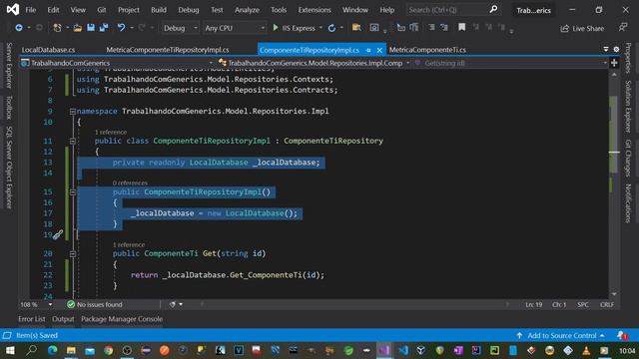Click the 1 reference CodeLens above the class
Screen dimensions: 639x359
tap(111, 133)
